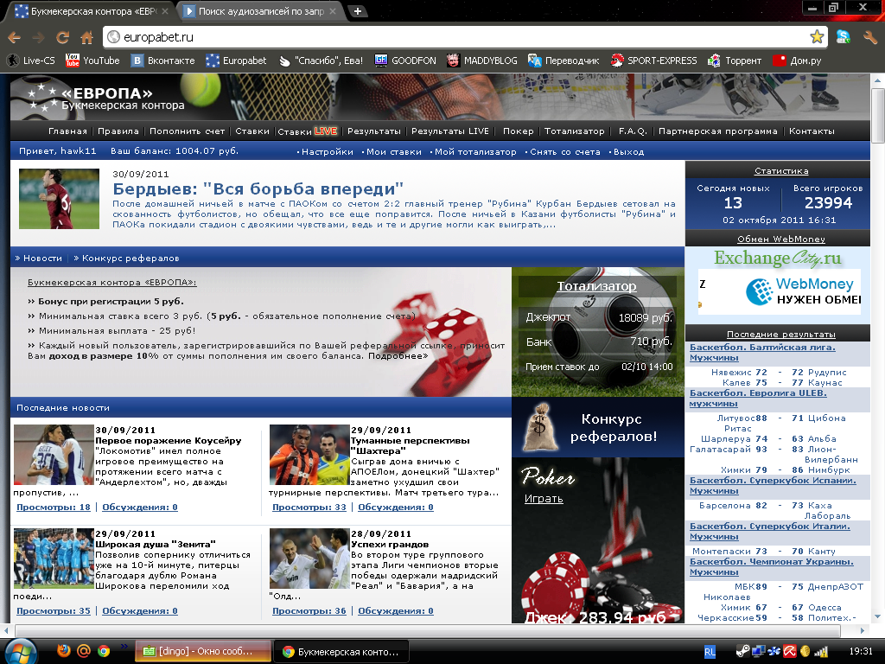Viewport: 885px width, 664px height.
Task: Open the SPORT-EXPRESS bookmark
Action: click(x=653, y=61)
